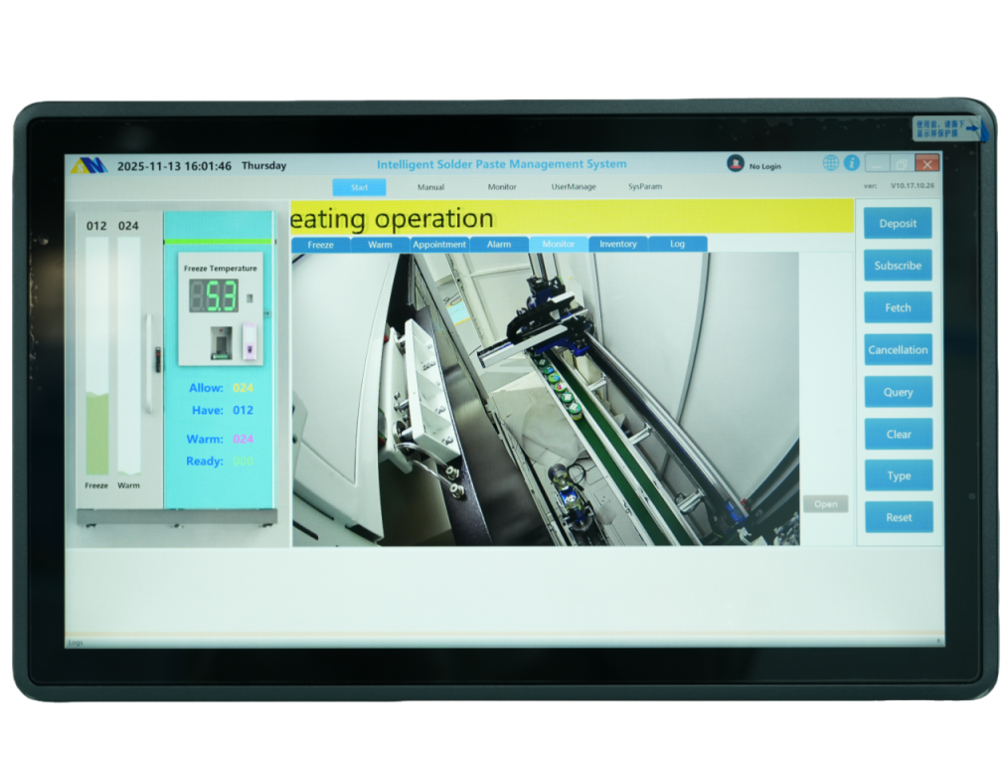Switch to the Log tab

click(x=677, y=244)
